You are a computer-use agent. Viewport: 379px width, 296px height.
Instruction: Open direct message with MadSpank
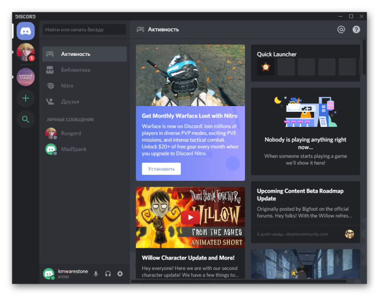(x=85, y=149)
